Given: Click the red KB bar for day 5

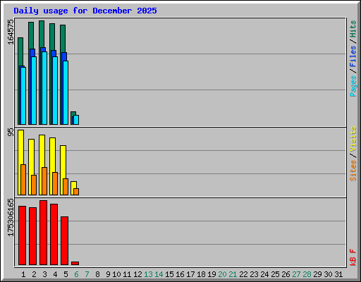Looking at the screenshot, I should (64, 241).
